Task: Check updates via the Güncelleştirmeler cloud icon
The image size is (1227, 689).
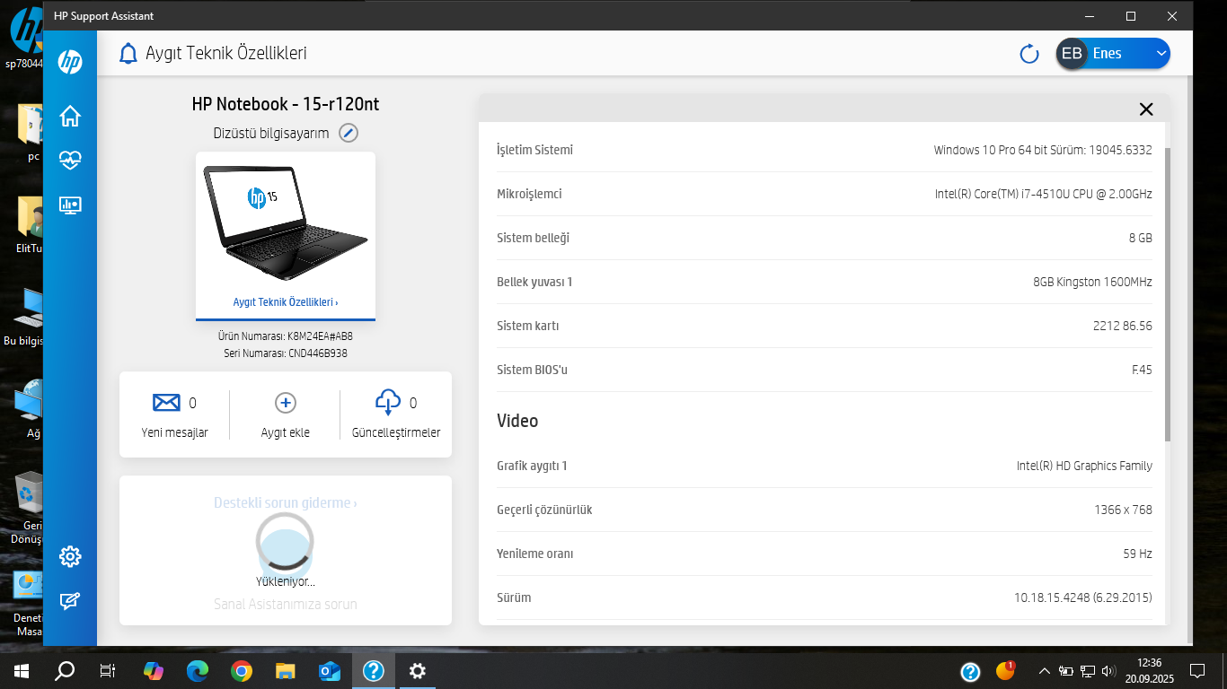Action: pos(388,403)
